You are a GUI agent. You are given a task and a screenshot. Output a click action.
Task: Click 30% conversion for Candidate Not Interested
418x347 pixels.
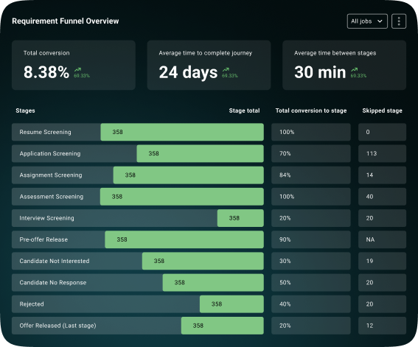click(285, 261)
